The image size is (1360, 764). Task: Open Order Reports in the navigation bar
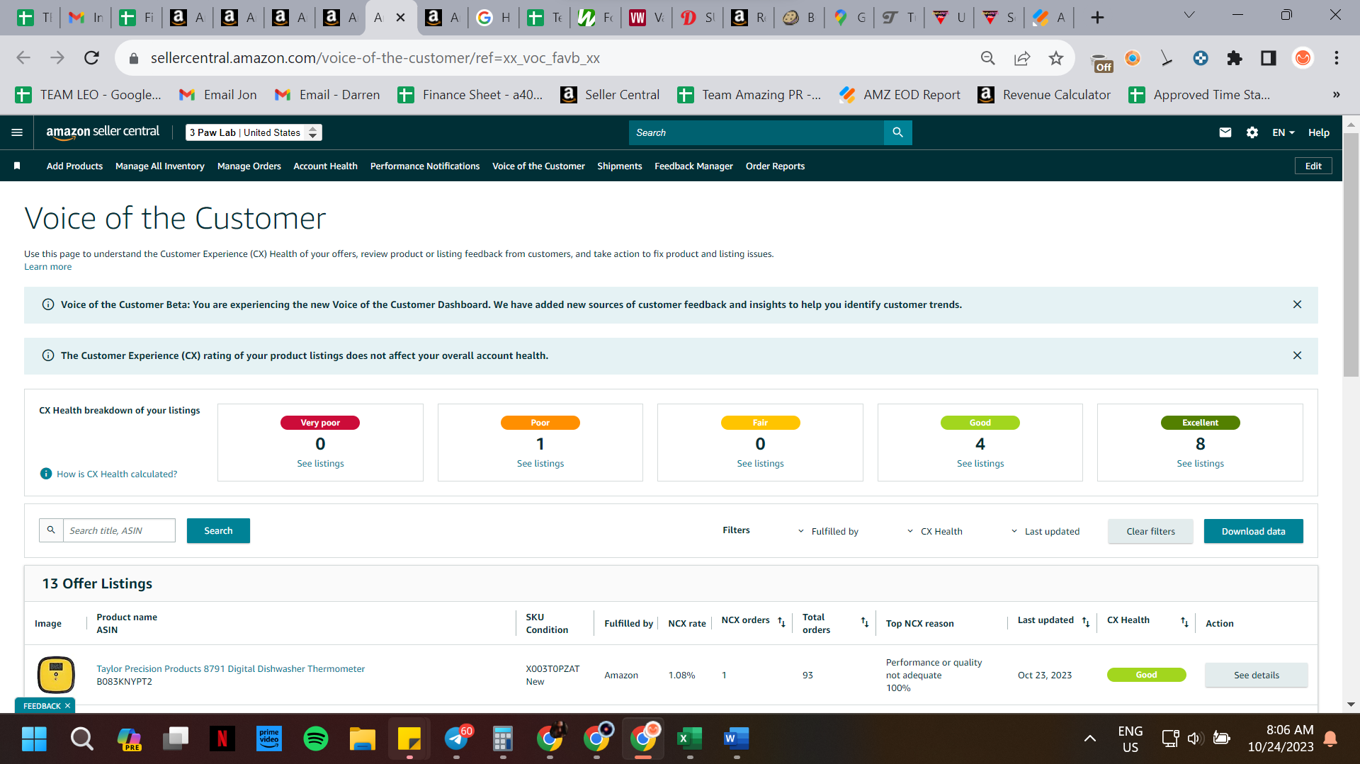click(x=775, y=166)
